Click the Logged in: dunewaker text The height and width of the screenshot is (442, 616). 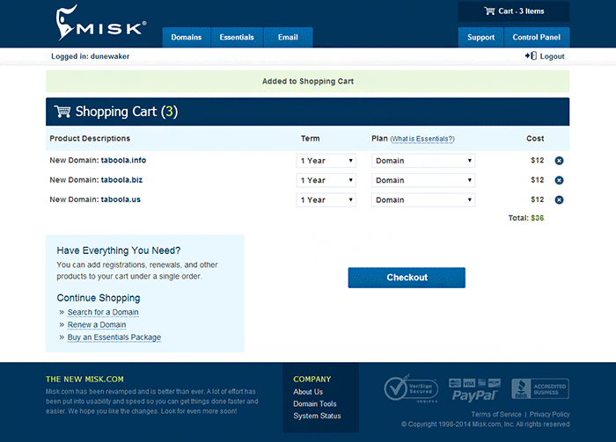(x=90, y=56)
